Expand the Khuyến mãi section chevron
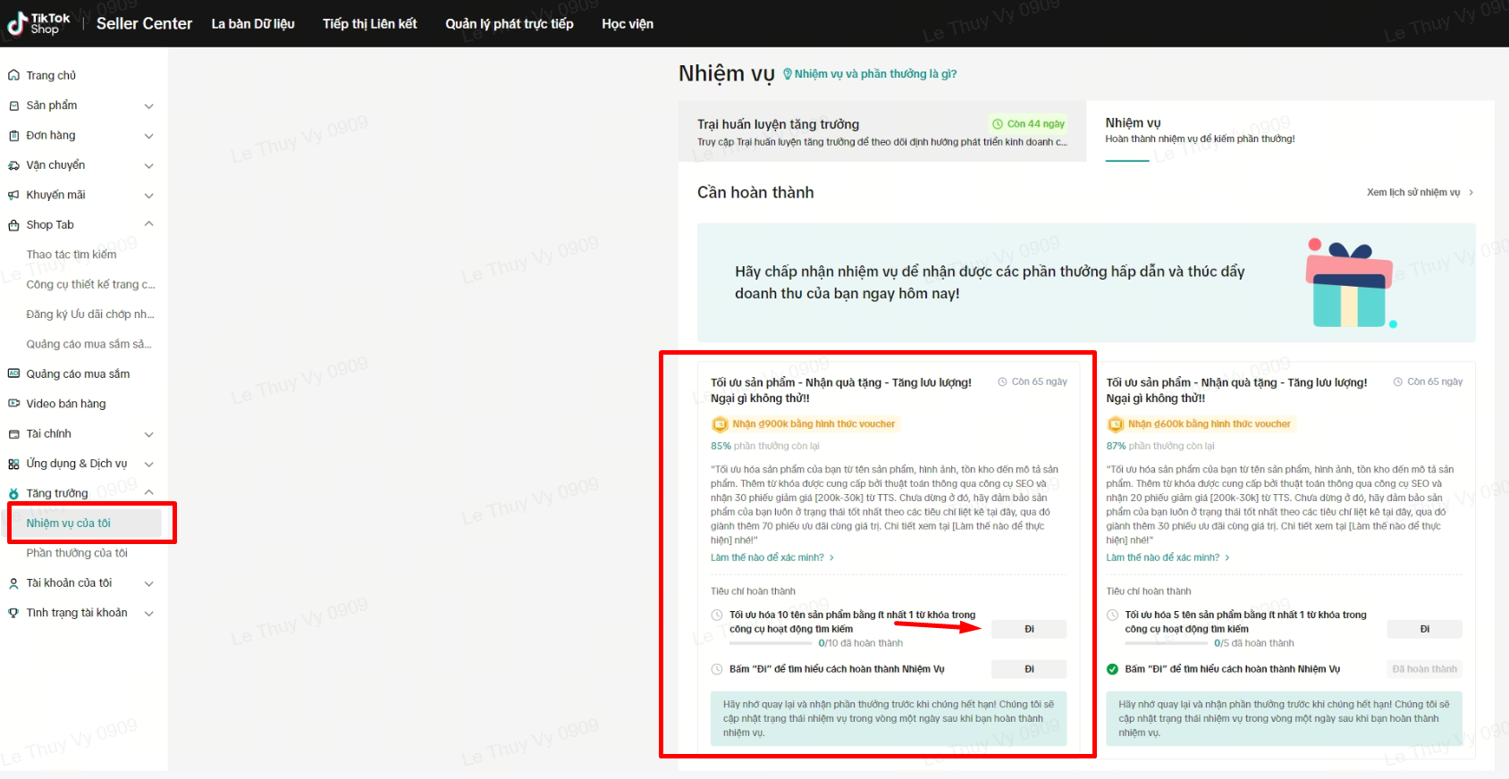Viewport: 1509px width, 779px height. pos(149,196)
